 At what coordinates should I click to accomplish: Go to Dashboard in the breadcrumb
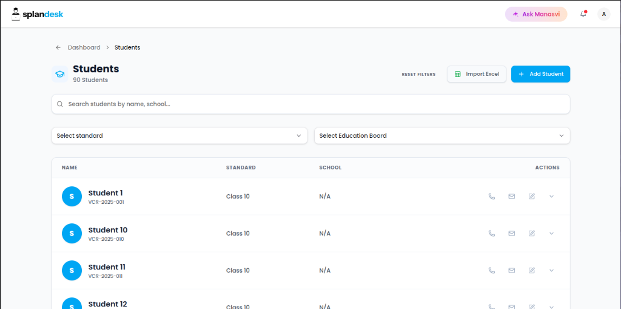tap(84, 47)
